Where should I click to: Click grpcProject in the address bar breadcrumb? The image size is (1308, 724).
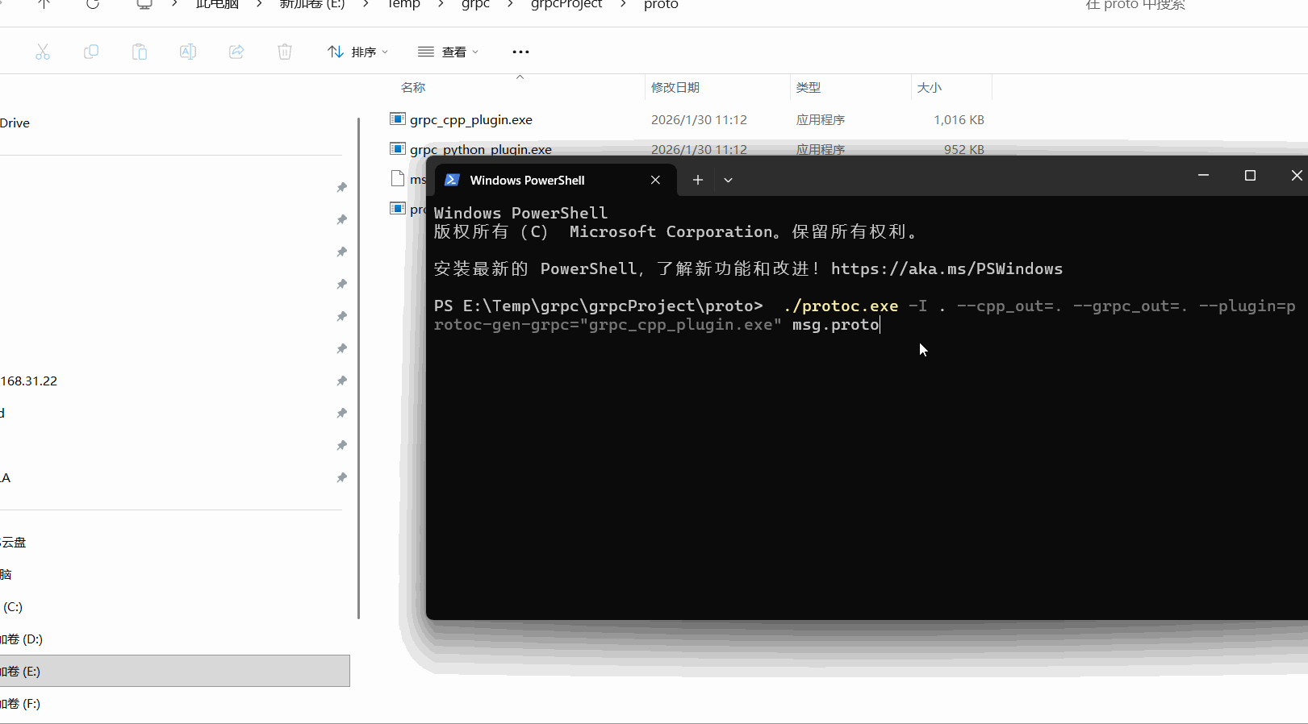pos(566,4)
